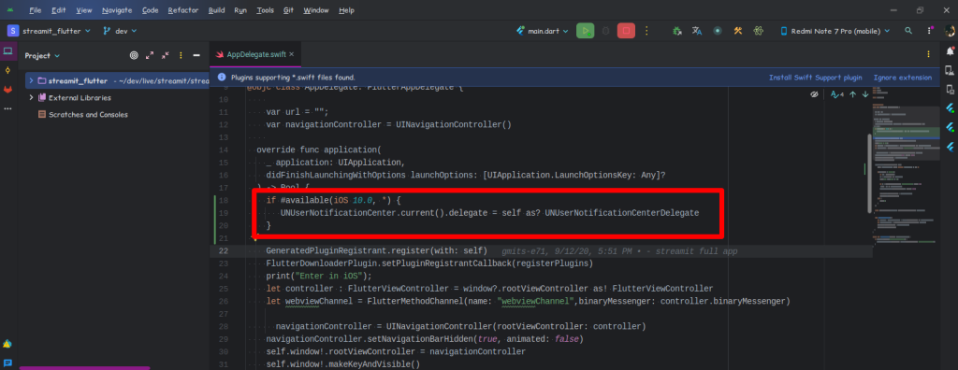
Task: Hide the Project panel with minus icon
Action: 196,55
